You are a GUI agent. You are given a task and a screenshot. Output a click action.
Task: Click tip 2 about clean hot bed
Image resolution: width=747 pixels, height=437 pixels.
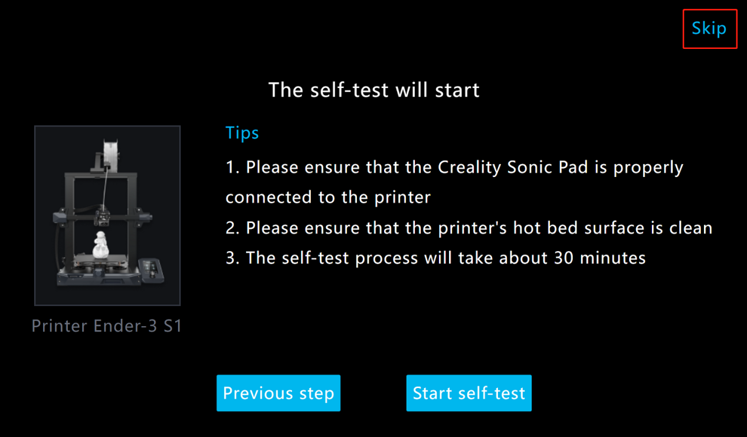pyautogui.click(x=469, y=228)
